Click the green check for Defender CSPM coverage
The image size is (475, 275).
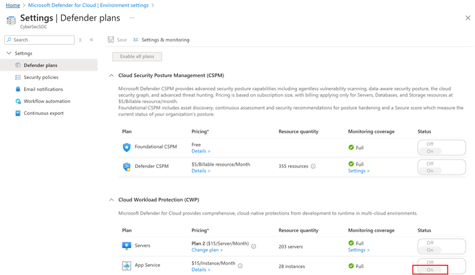tap(351, 164)
